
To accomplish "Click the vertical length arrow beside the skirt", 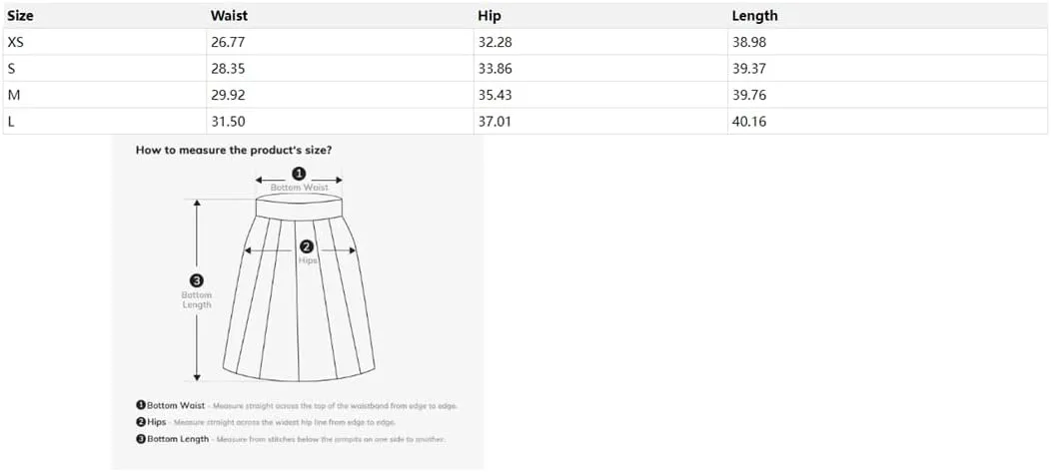I will pyautogui.click(x=197, y=290).
